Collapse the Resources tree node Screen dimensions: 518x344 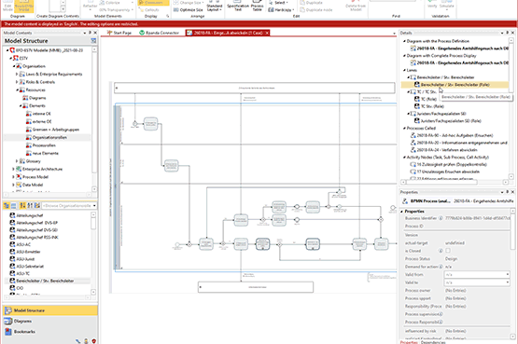point(17,90)
